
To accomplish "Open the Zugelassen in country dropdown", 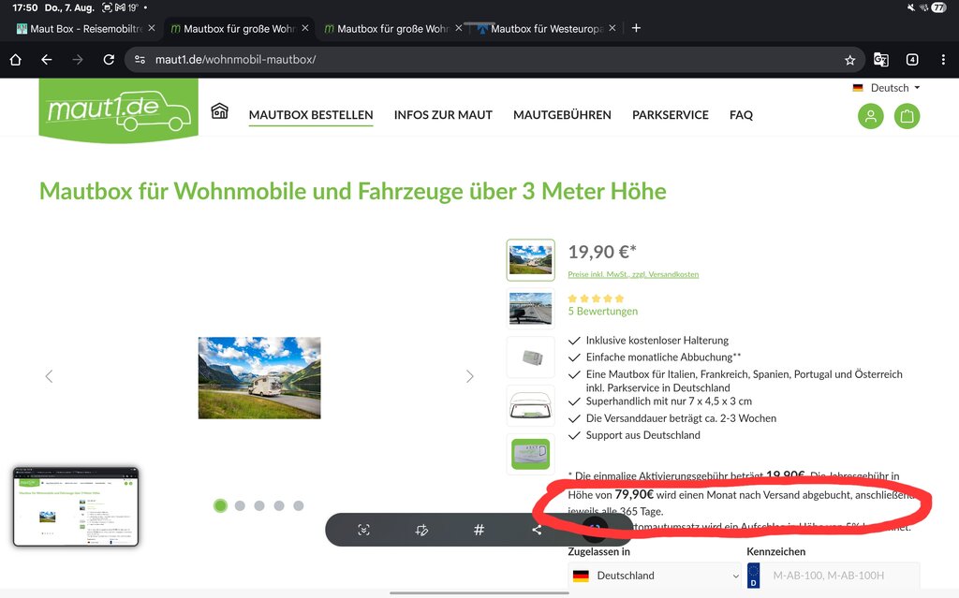I will tap(655, 576).
